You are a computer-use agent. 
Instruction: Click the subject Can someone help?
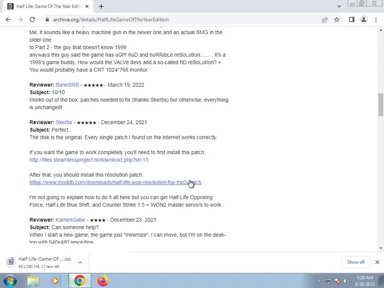pos(75,227)
